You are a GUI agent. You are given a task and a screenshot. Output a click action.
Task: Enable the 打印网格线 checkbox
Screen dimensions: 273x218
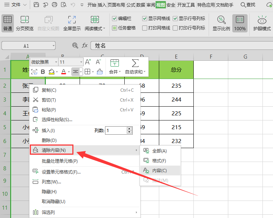(x=145, y=28)
